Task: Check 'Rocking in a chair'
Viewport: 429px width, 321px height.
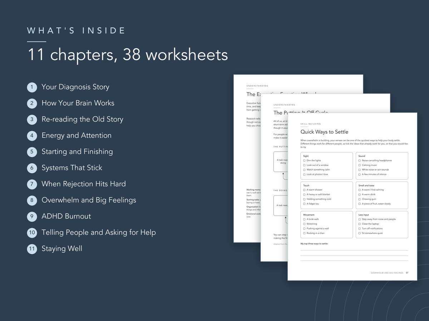Action: coord(304,233)
